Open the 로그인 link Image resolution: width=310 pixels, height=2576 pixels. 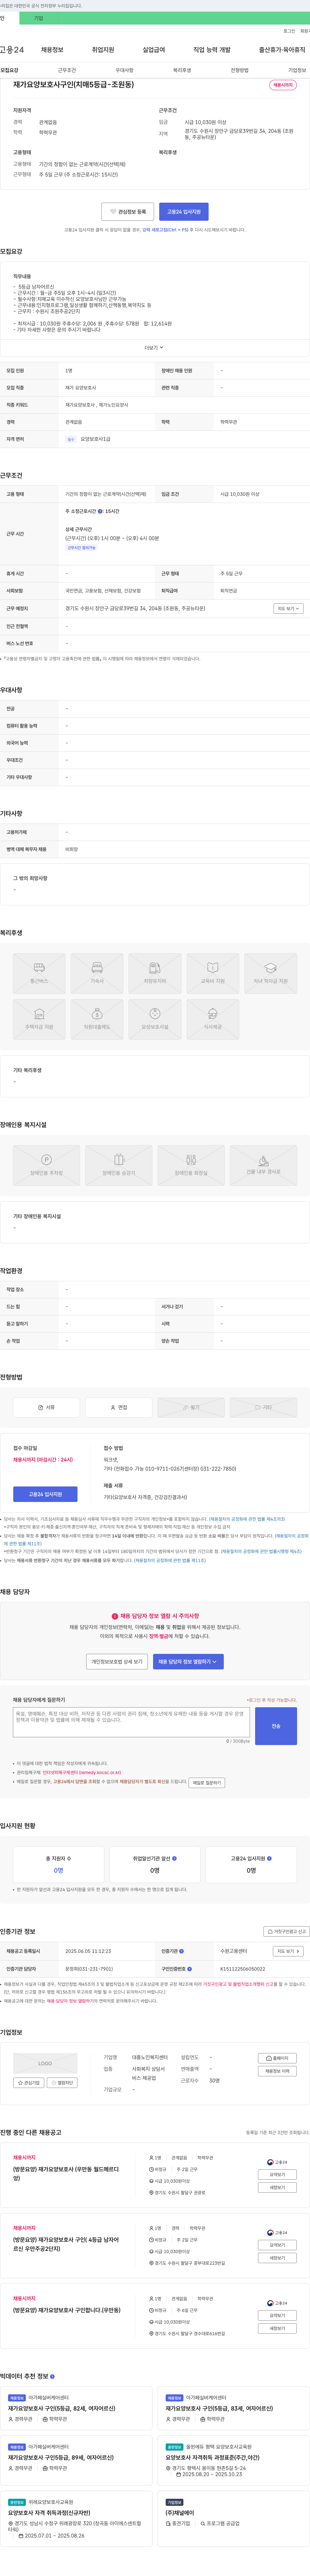pos(289,31)
